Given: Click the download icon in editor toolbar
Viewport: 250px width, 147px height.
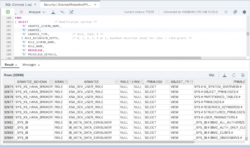Looking at the screenshot, I should 53,12.
